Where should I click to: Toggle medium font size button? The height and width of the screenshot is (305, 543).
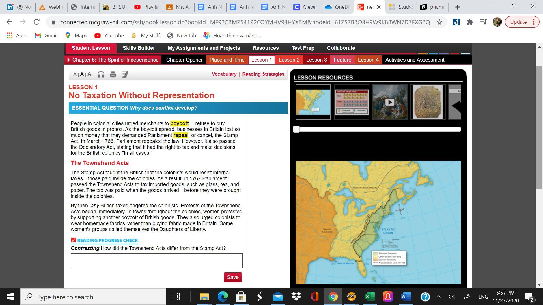pos(82,74)
